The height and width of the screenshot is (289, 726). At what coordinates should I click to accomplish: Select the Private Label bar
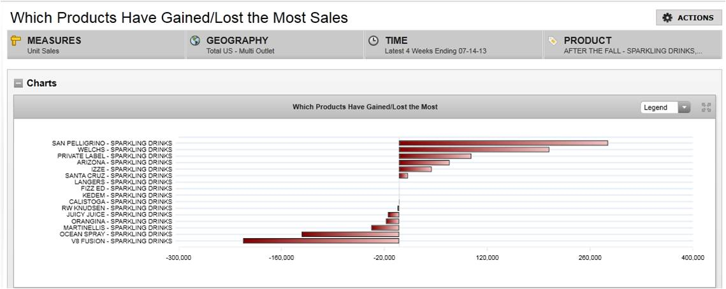435,156
